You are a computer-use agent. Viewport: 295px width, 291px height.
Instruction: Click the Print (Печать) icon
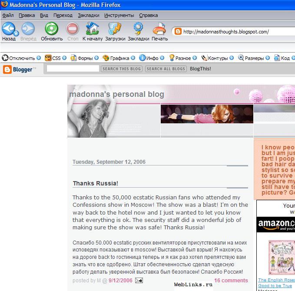159,28
